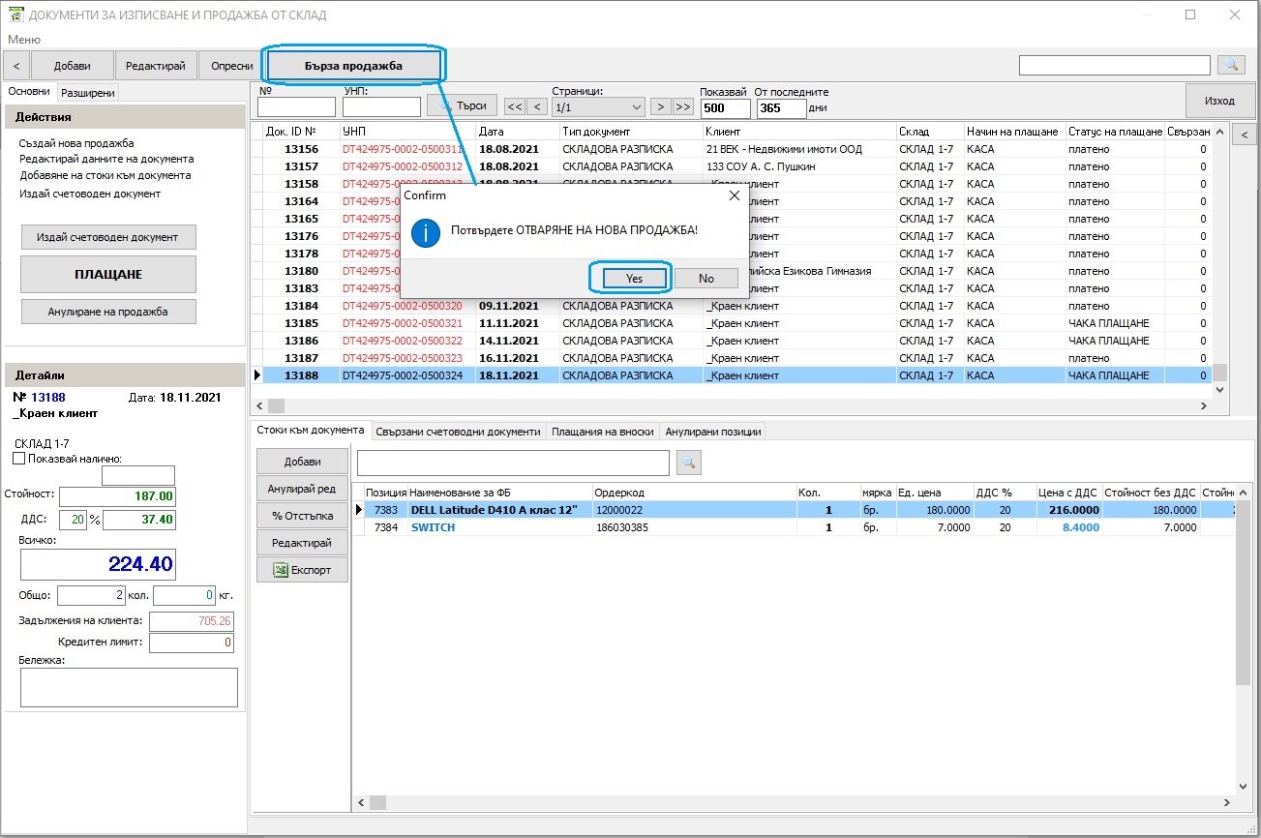Switch to the Разширени tab

point(87,93)
